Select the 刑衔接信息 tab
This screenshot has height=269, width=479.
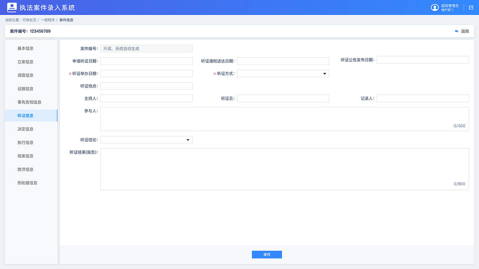click(31, 183)
